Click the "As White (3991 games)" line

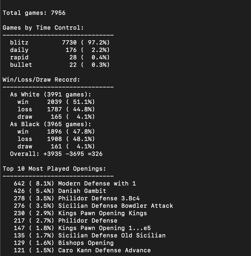click(x=50, y=95)
